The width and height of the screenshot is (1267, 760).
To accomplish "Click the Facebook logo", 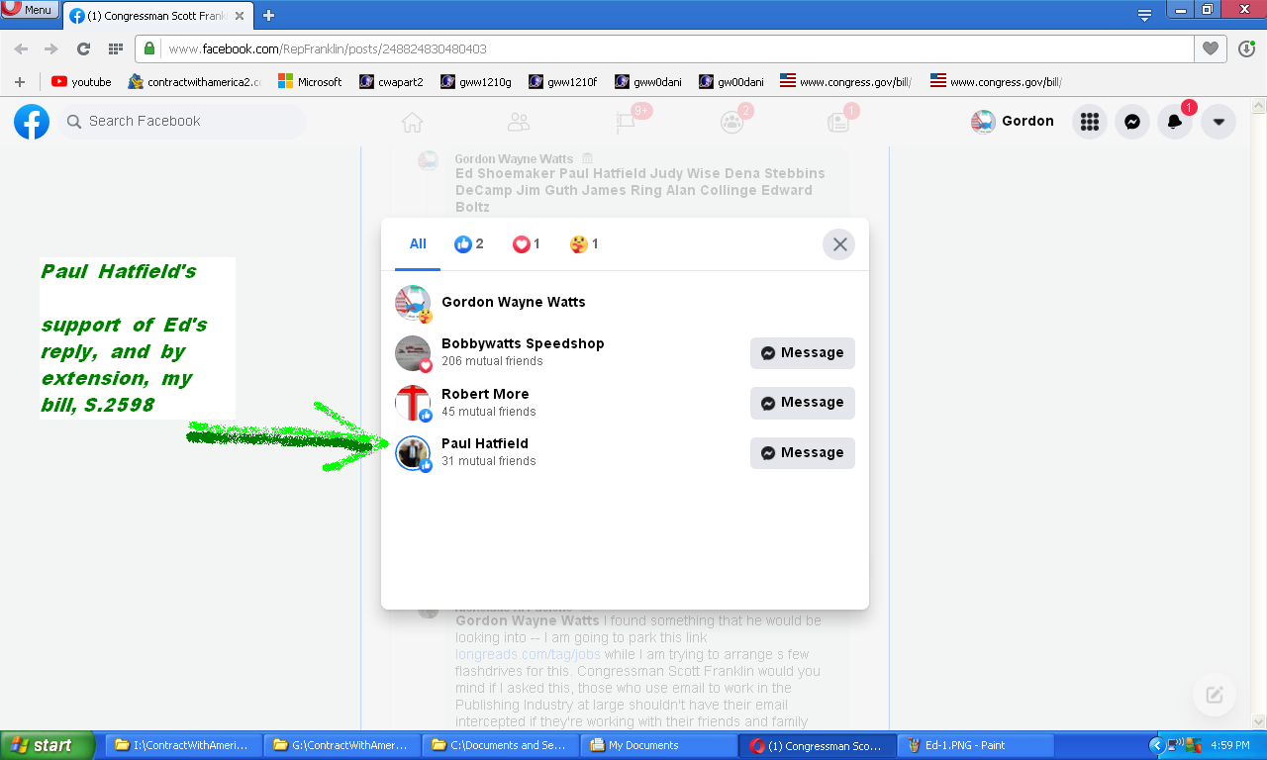I will [32, 122].
